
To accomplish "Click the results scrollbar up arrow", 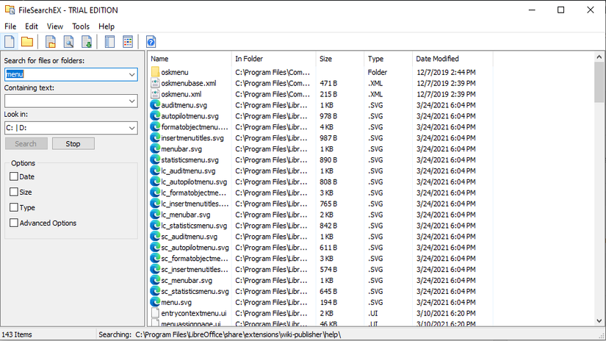I will (x=599, y=57).
